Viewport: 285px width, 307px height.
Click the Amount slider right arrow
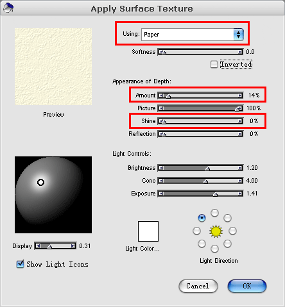pos(240,95)
